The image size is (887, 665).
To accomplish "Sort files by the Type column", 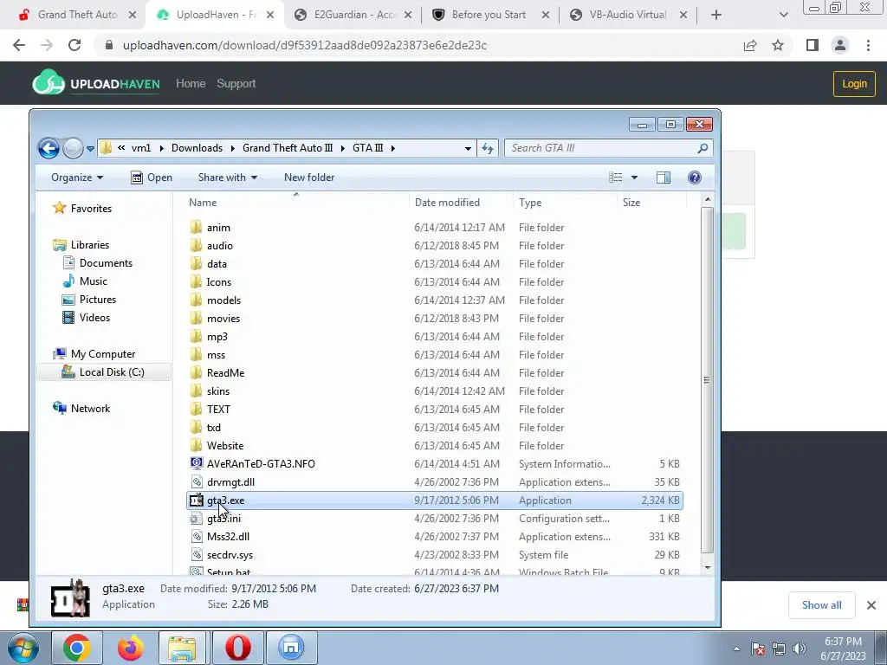I will (565, 203).
